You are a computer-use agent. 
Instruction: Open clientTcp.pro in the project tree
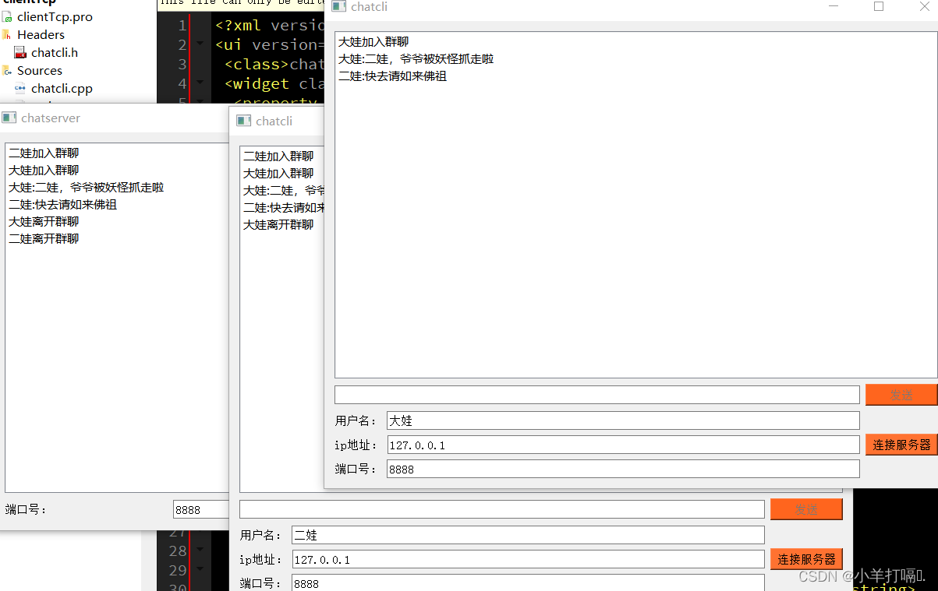55,16
